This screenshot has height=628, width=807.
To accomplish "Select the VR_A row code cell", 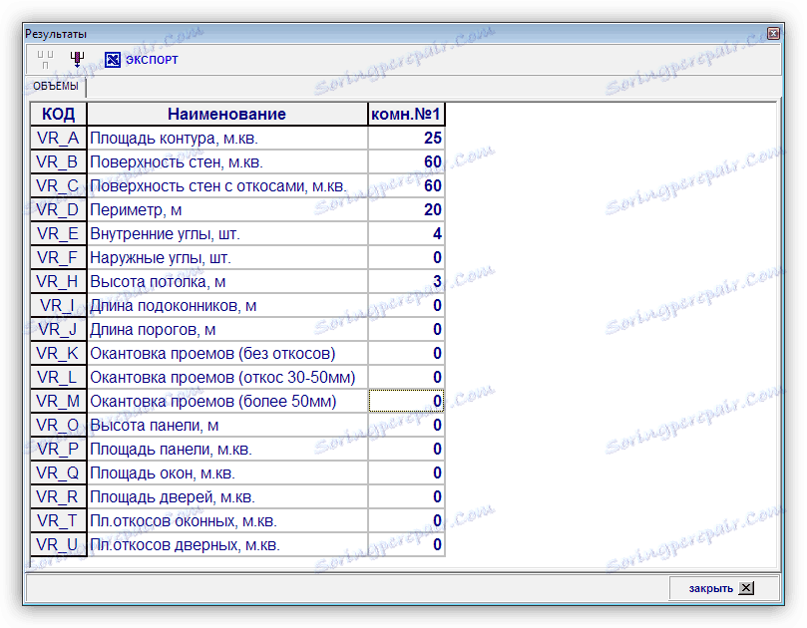I will tap(58, 139).
